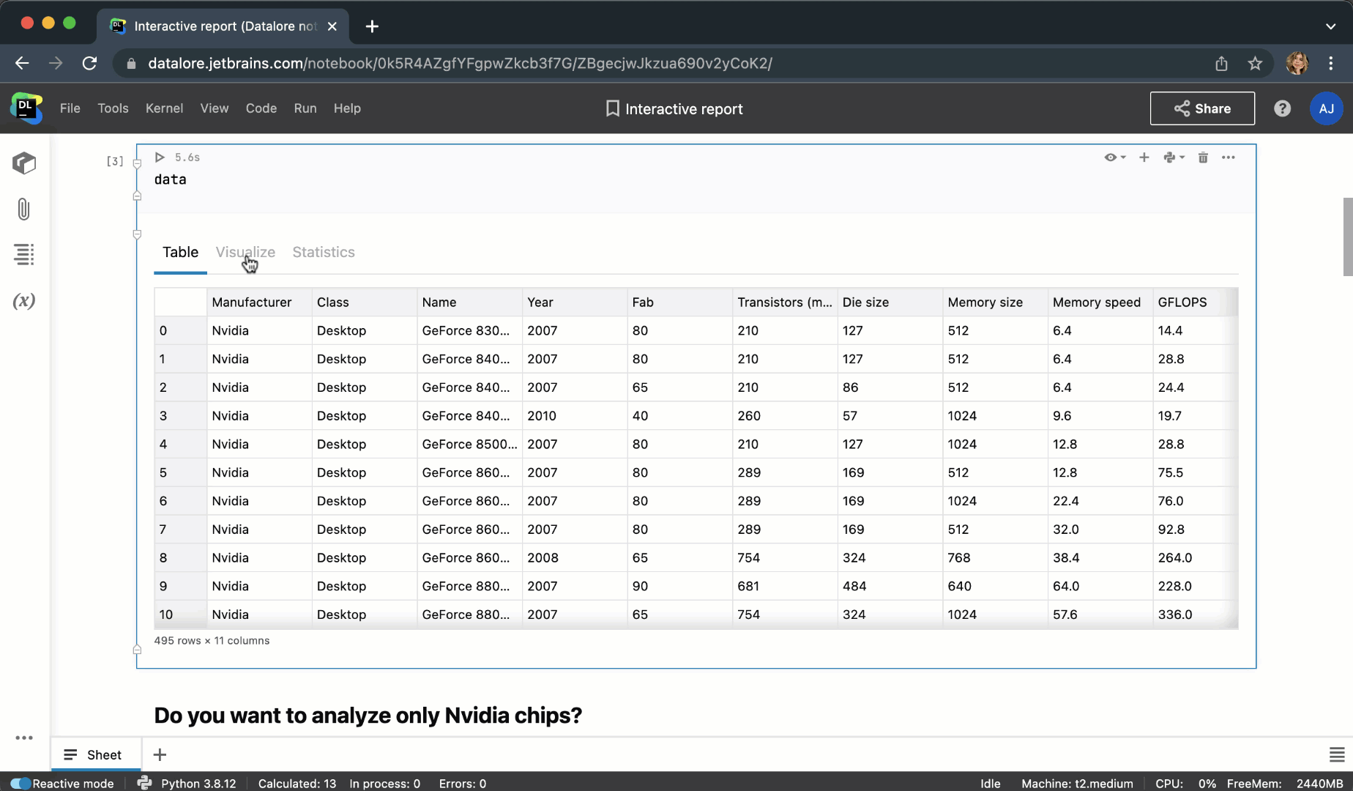This screenshot has height=791, width=1353.
Task: Click the bookmark icon beside Interactive report
Action: 613,108
